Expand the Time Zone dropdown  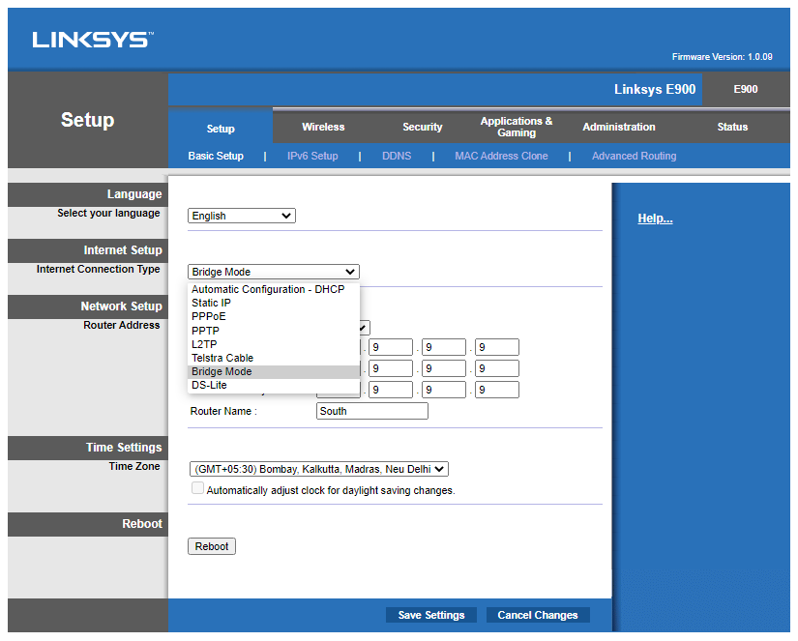tap(318, 469)
